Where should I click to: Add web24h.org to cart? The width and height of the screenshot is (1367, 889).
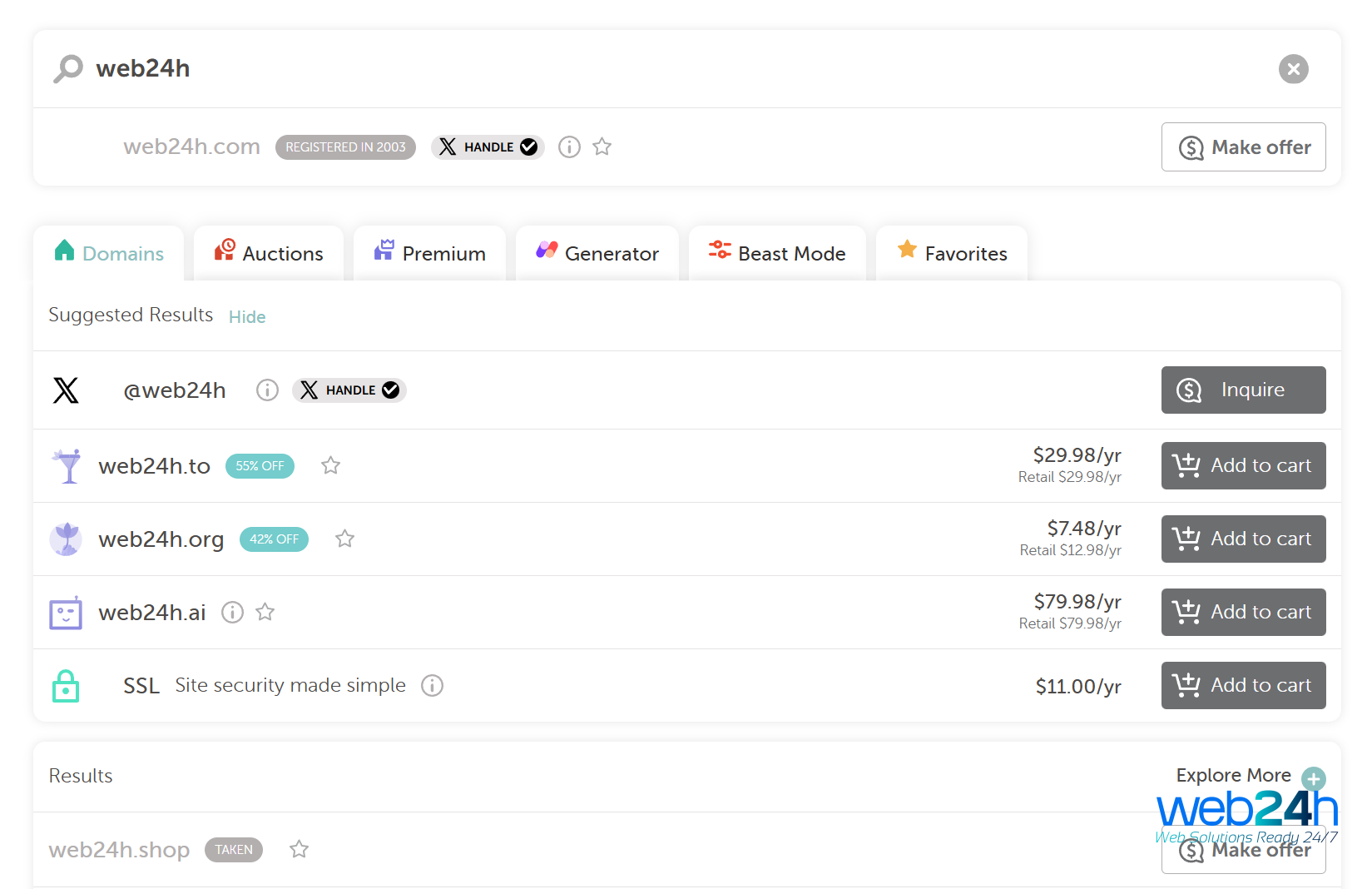[x=1243, y=539]
